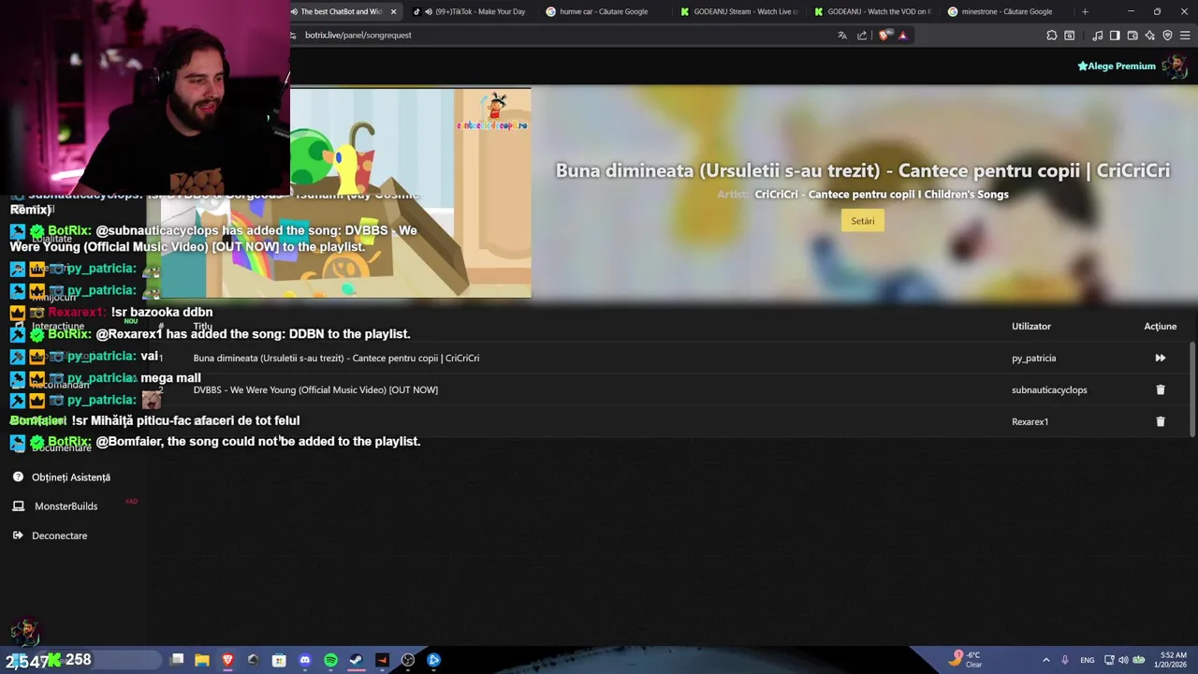Click the DVBBS We Were Young row title
This screenshot has width=1198, height=674.
click(x=315, y=389)
